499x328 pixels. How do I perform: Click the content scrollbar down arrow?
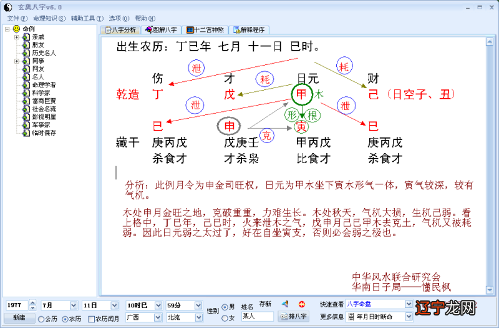(490, 289)
